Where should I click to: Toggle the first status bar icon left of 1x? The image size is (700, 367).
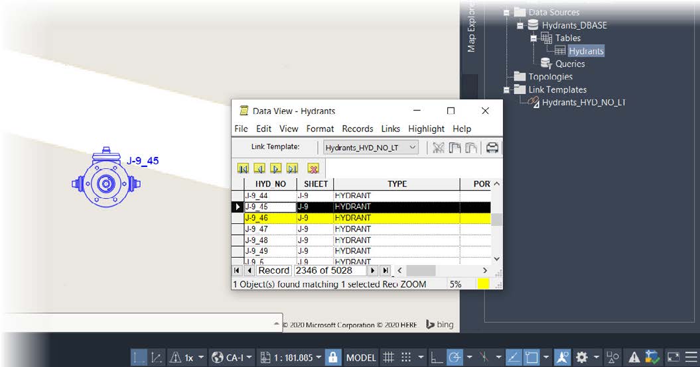point(139,357)
